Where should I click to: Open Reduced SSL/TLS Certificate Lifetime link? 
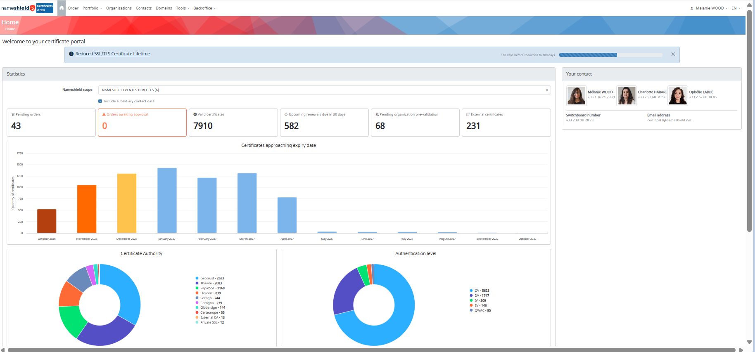[113, 54]
